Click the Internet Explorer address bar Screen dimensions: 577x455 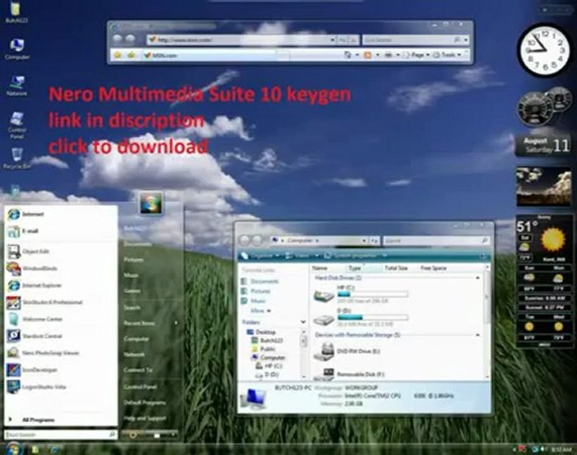[240, 40]
